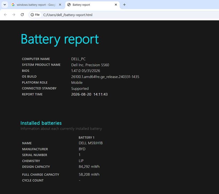Select the OS build value 26100.1.amd64fre
Image resolution: width=219 pixels, height=194 pixels.
[105, 77]
